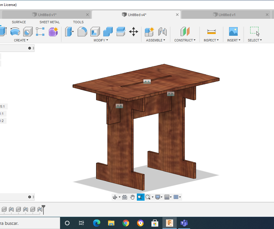Open the SELECT dropdown menu
Viewport: 274px width, 229px height.
coord(255,40)
